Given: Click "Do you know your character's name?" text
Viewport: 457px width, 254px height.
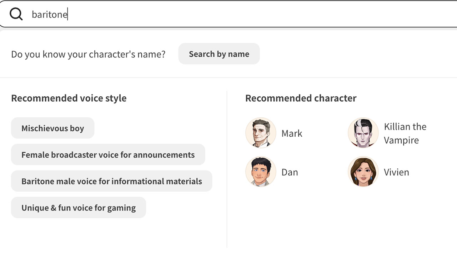Looking at the screenshot, I should pyautogui.click(x=88, y=54).
